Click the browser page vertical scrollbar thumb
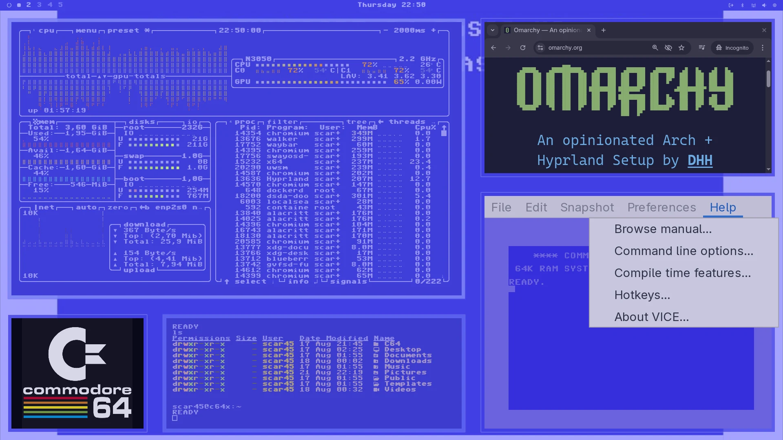Image resolution: width=783 pixels, height=440 pixels. coord(768,79)
